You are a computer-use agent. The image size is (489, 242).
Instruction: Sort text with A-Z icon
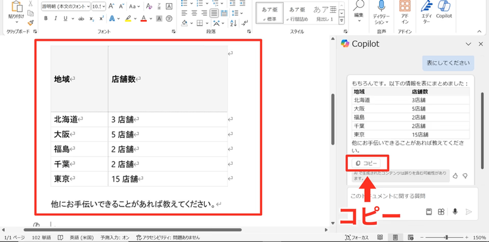(x=233, y=23)
